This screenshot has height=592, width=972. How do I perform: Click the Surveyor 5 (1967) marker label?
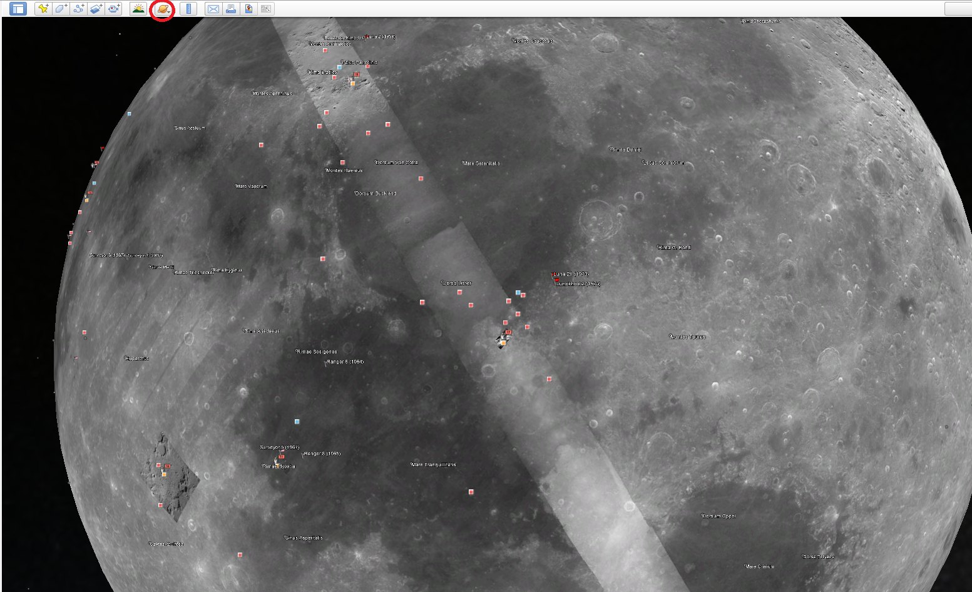click(x=280, y=447)
